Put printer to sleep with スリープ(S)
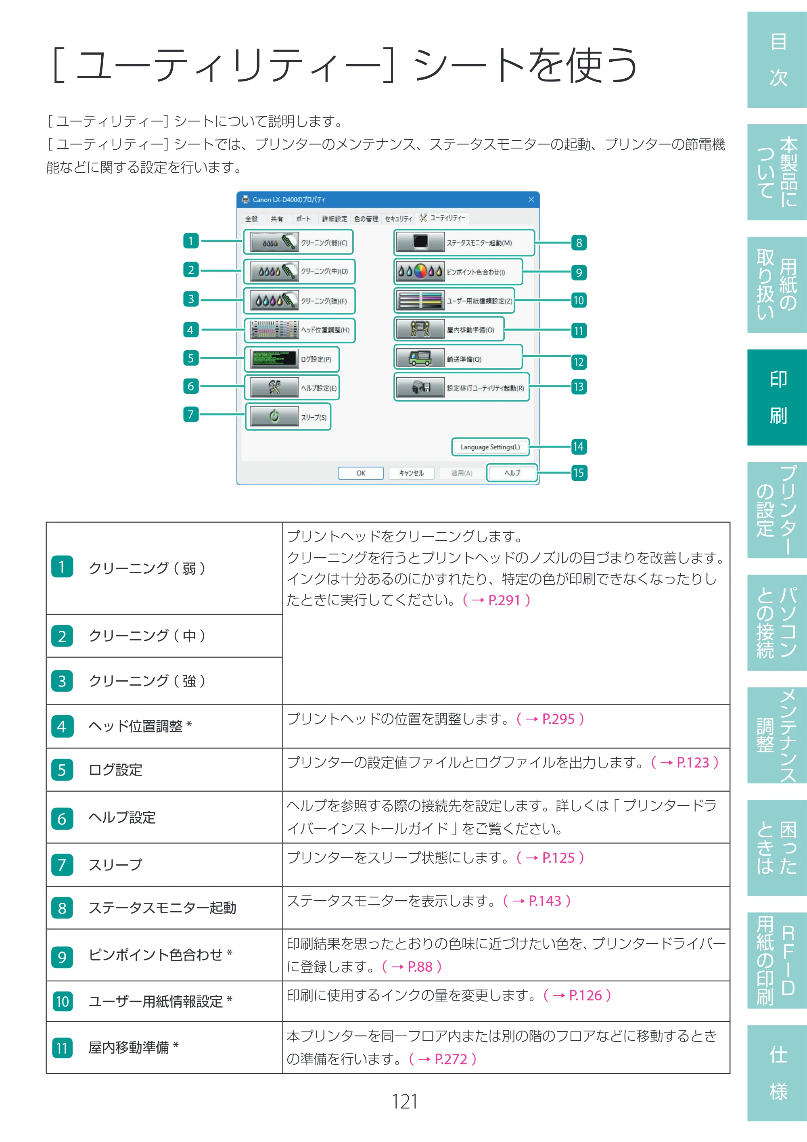This screenshot has height=1142, width=807. click(x=274, y=417)
